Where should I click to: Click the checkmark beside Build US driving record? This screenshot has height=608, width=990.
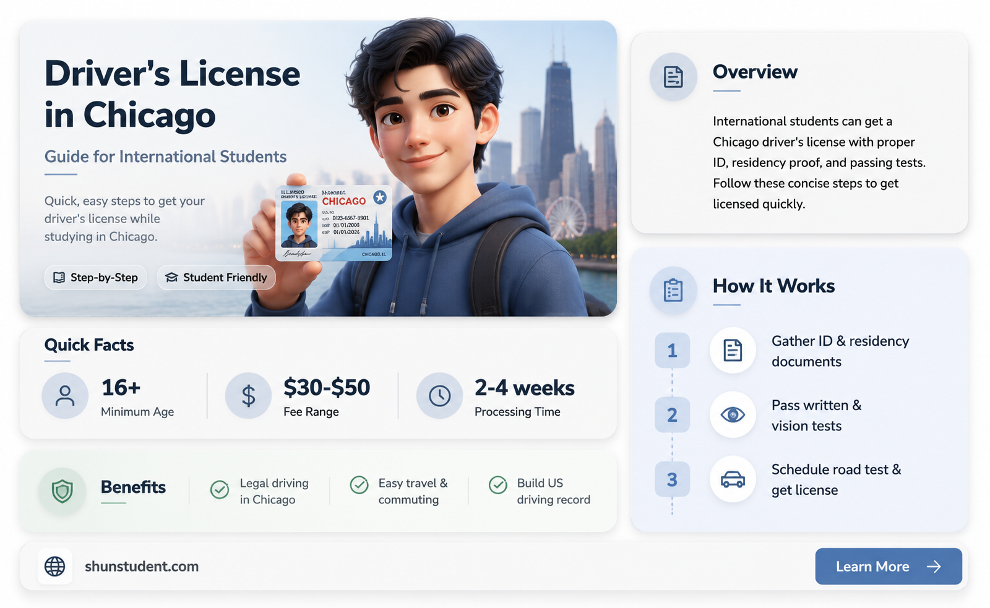[x=498, y=484]
